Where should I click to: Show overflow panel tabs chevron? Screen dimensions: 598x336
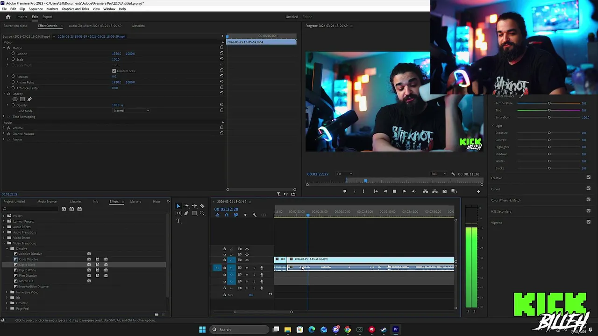168,202
